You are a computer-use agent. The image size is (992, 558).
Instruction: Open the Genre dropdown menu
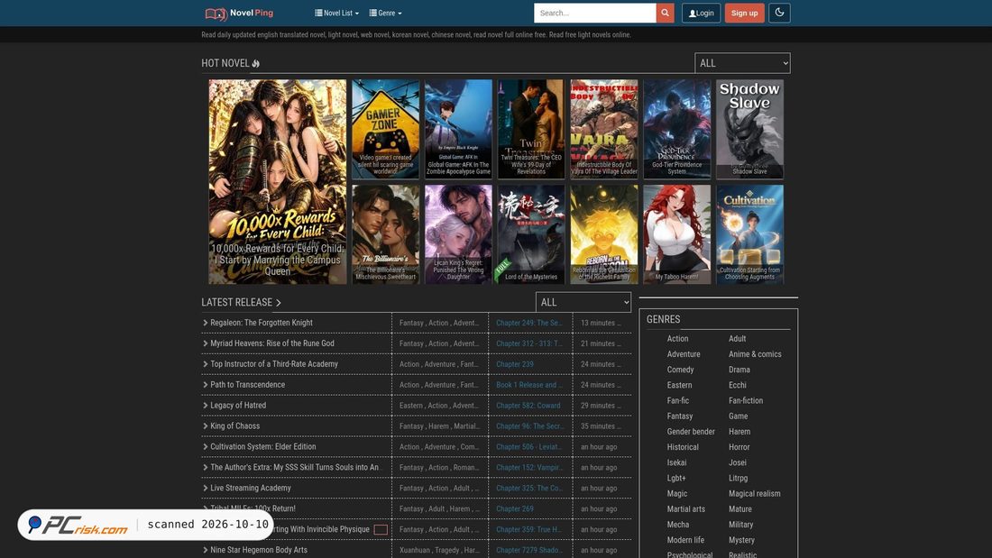coord(385,13)
